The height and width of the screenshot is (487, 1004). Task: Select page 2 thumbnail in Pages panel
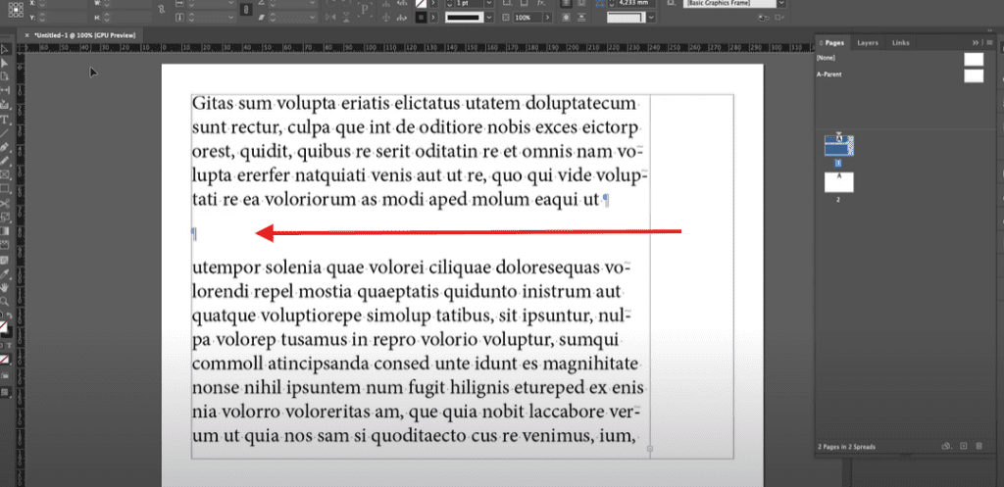click(838, 181)
